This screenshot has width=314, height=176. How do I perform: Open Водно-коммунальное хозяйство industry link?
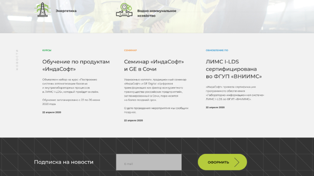pos(157,13)
